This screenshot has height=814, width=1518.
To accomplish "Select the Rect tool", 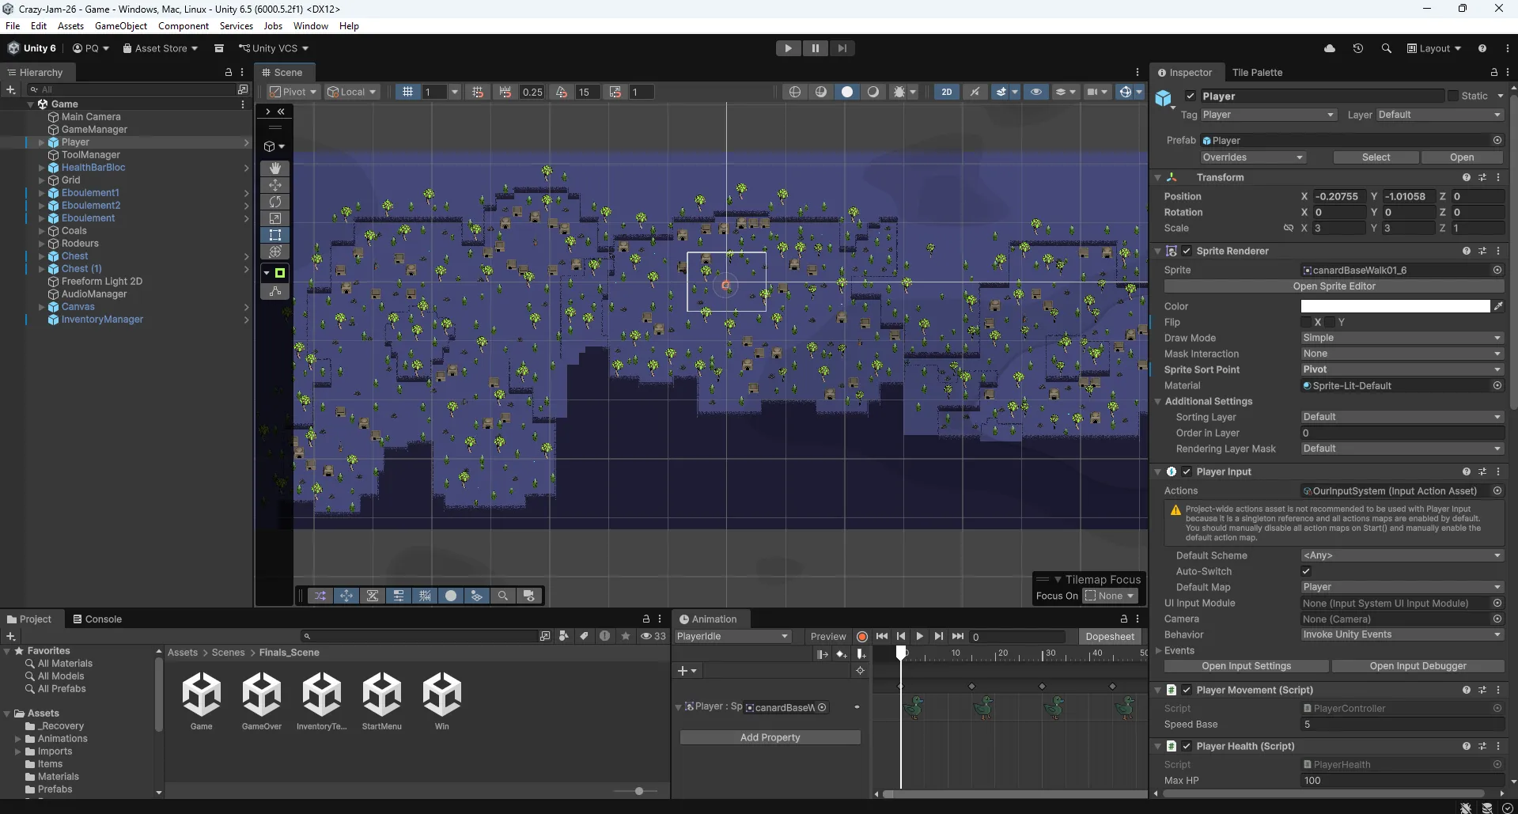I will click(x=275, y=235).
